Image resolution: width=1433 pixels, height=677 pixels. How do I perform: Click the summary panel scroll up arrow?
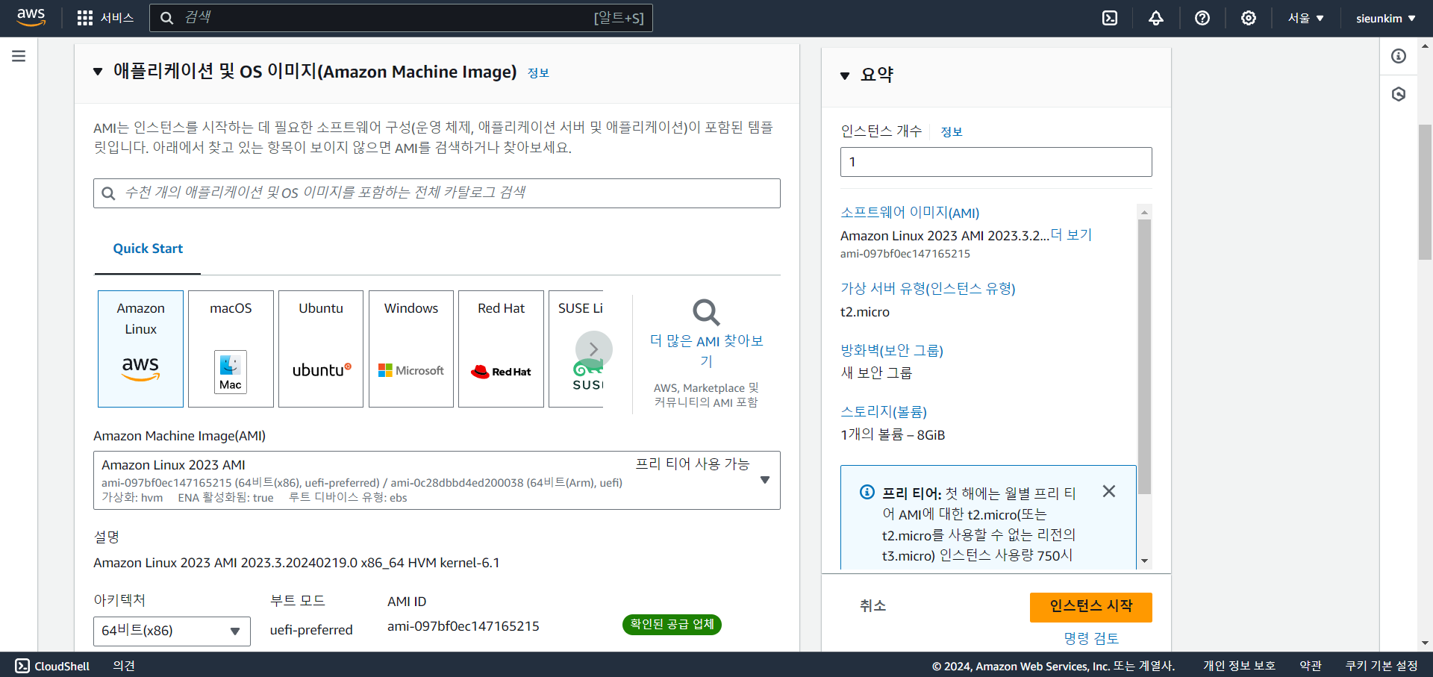point(1144,212)
